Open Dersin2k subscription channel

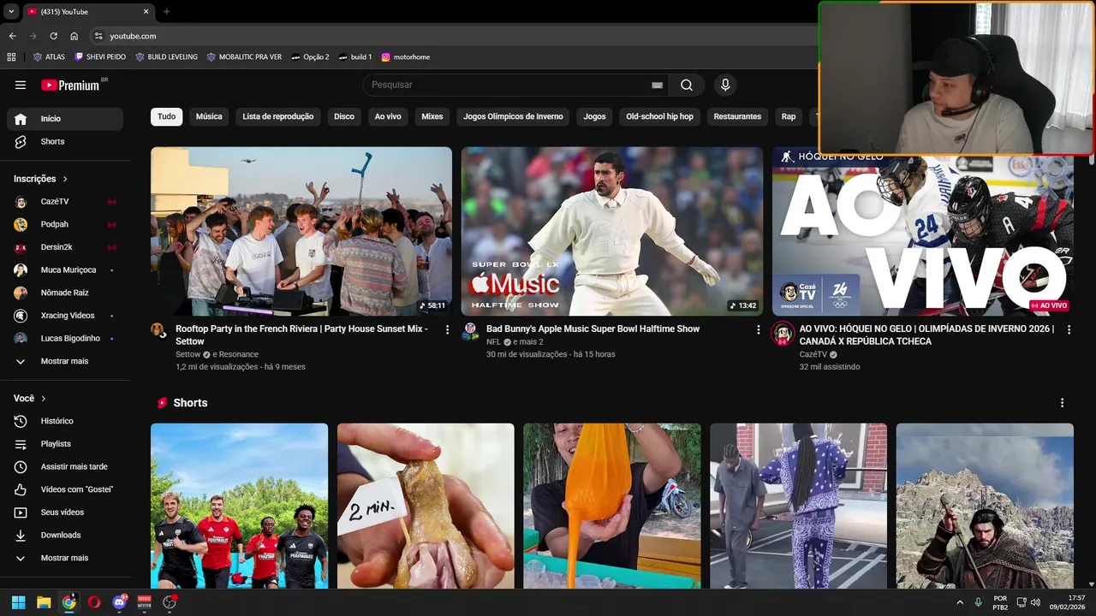click(65, 247)
